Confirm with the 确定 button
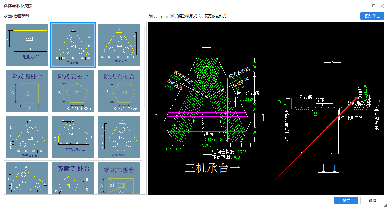The image size is (388, 208). [x=346, y=200]
